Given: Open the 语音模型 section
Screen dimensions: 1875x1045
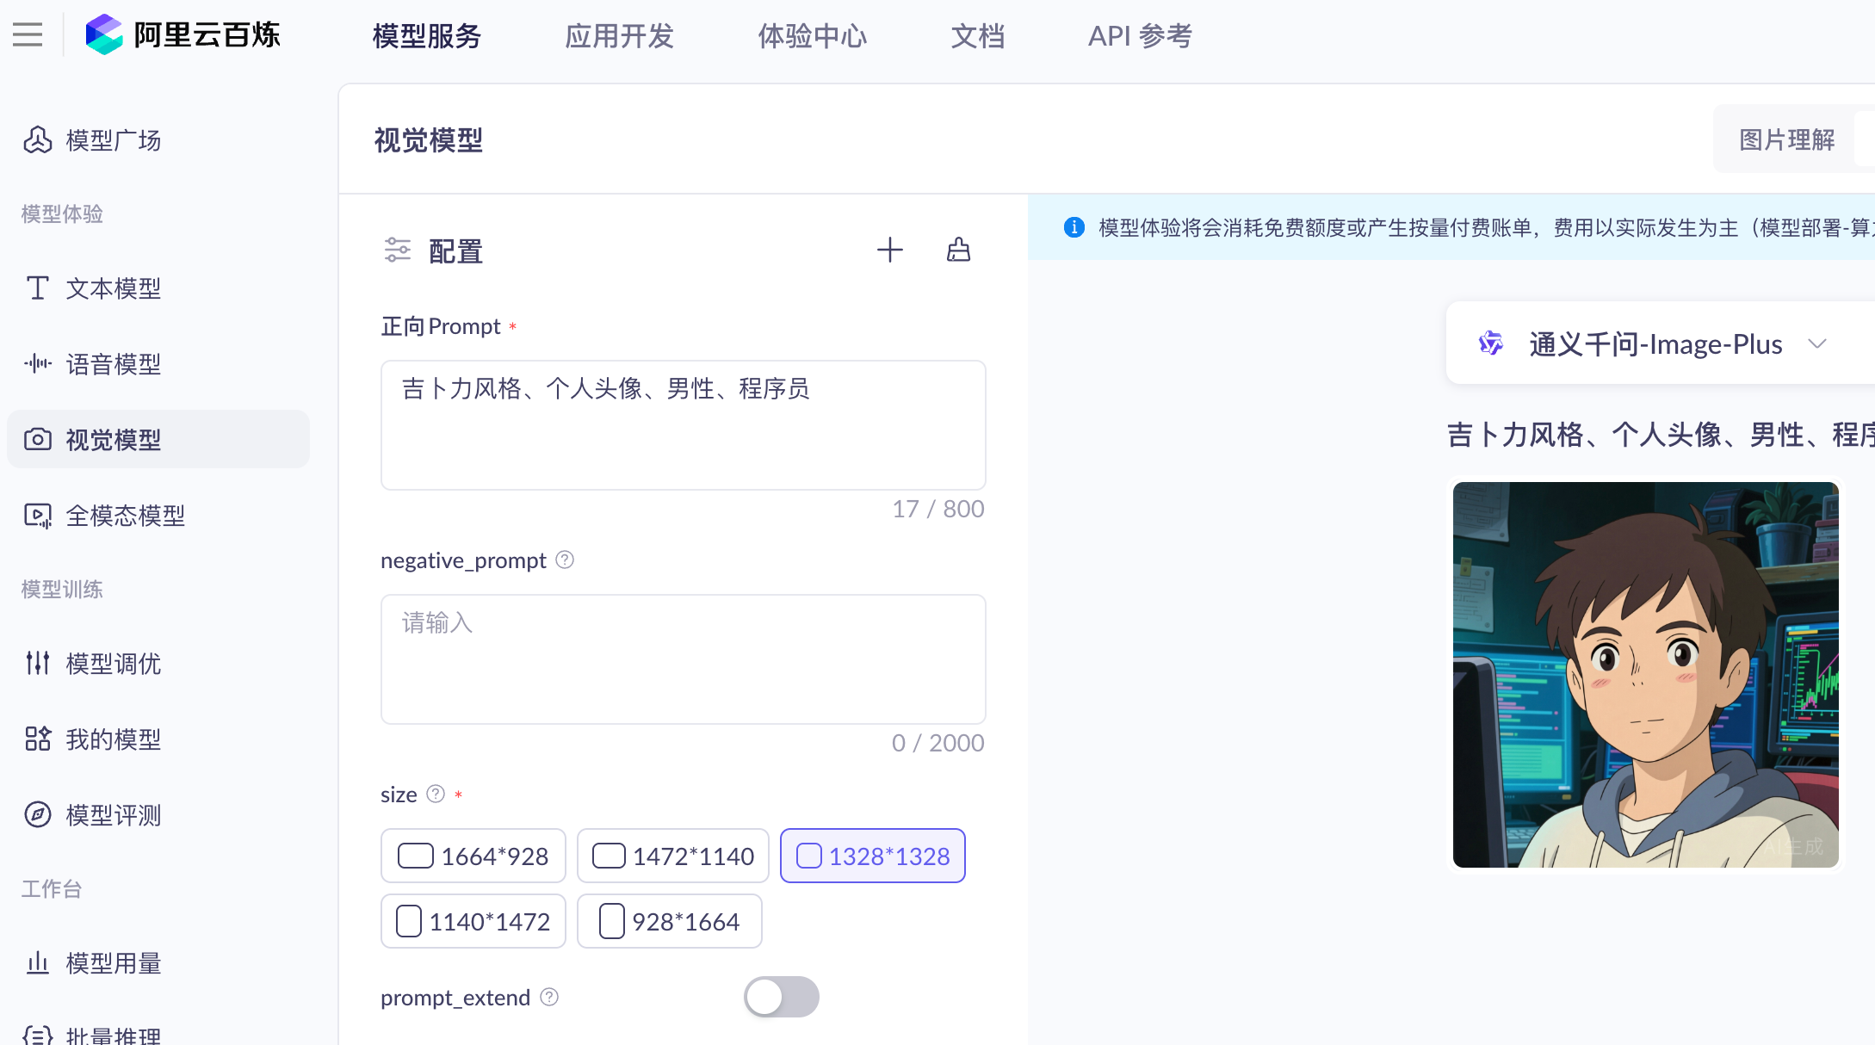Looking at the screenshot, I should [x=113, y=363].
